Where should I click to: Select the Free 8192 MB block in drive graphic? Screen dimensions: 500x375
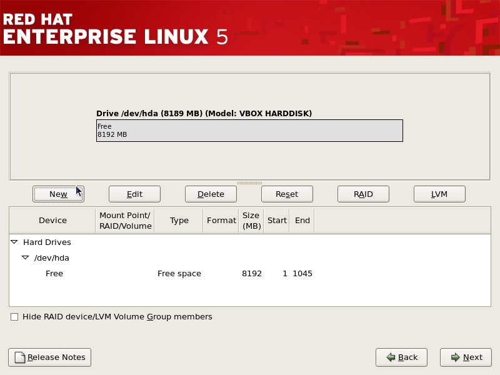[249, 131]
